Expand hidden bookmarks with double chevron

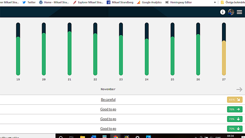(x=215, y=2)
